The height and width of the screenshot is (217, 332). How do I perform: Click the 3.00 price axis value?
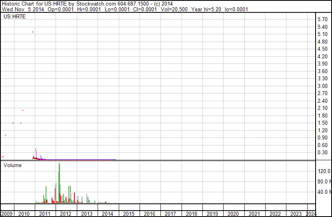pos(322,86)
